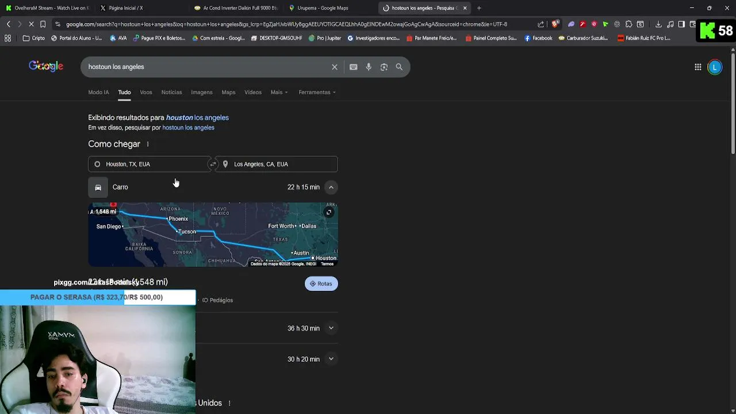Click the route map thumbnail
736x414 pixels.
coord(213,235)
